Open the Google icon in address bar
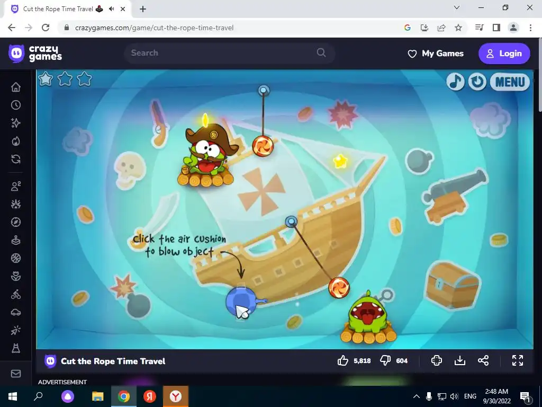 [x=408, y=28]
